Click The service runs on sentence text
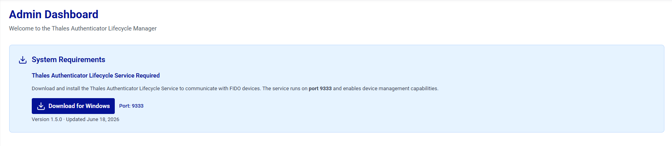672x146 pixels. 285,89
